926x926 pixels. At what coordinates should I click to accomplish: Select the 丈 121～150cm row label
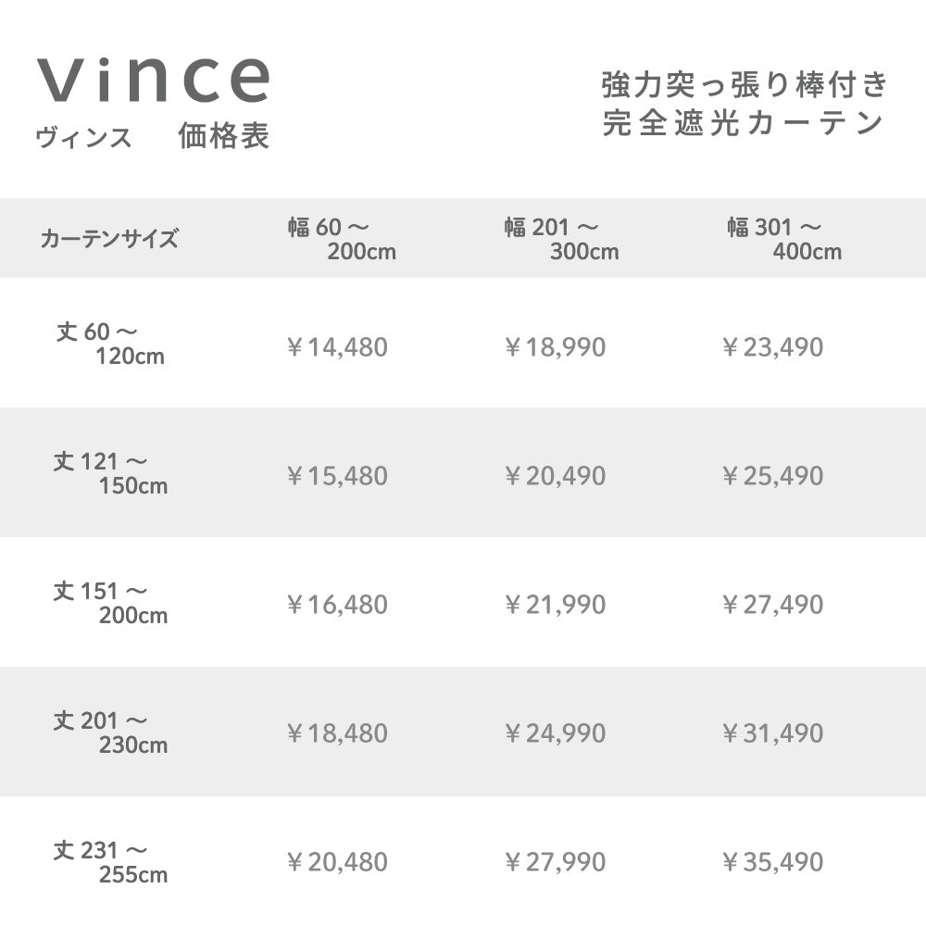[110, 472]
